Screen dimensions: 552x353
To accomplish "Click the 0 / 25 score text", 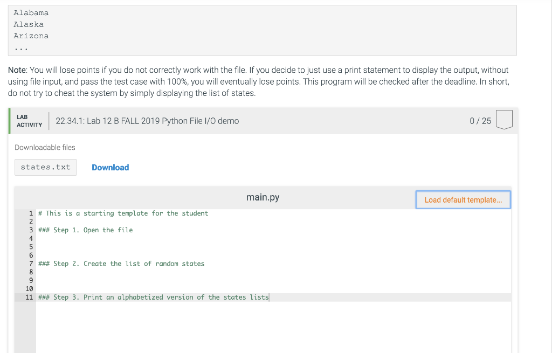I will coord(480,121).
